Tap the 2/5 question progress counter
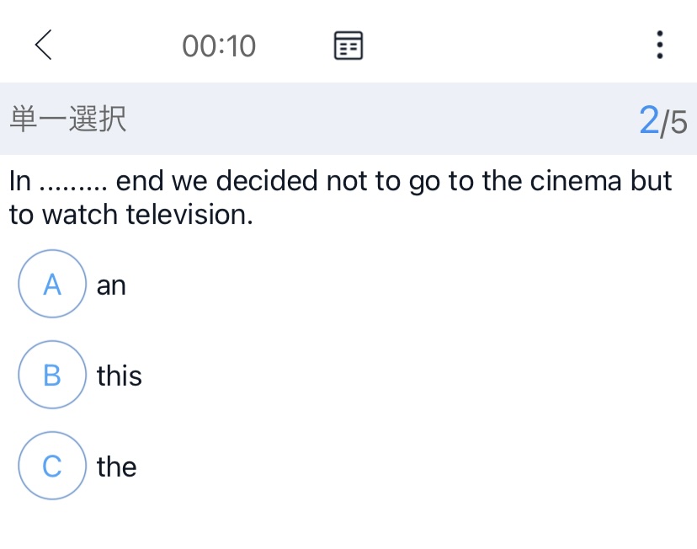697x549 pixels. (x=663, y=121)
